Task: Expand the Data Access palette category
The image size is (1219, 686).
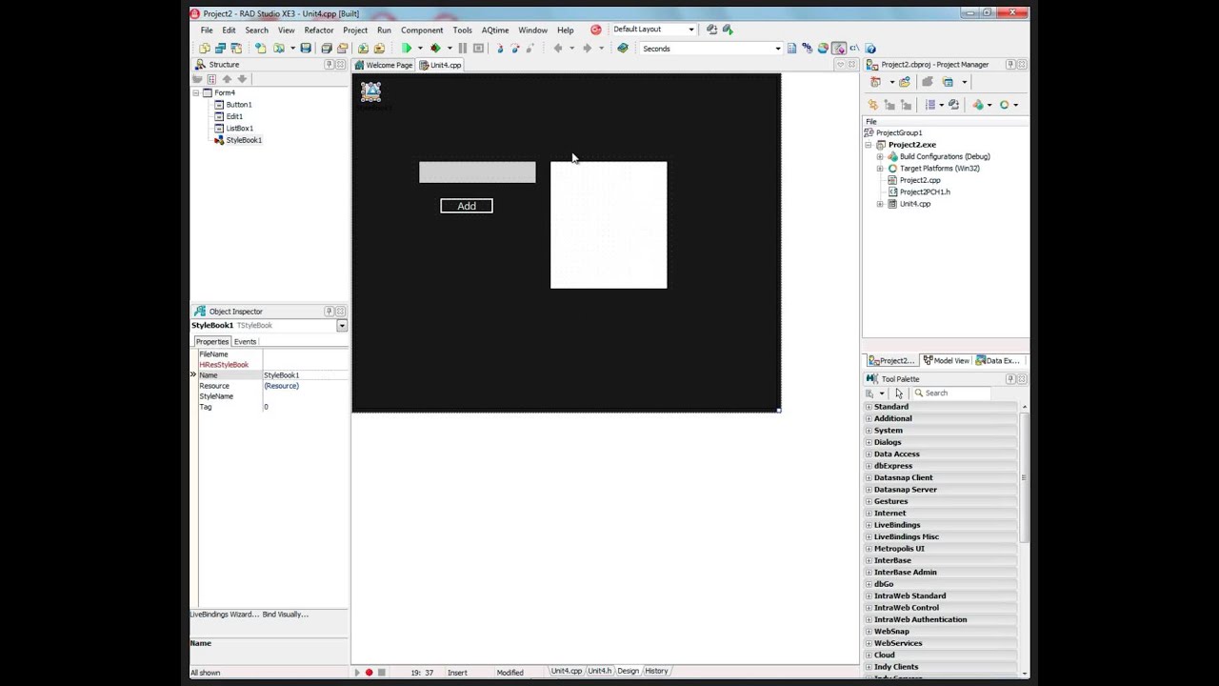Action: point(869,454)
